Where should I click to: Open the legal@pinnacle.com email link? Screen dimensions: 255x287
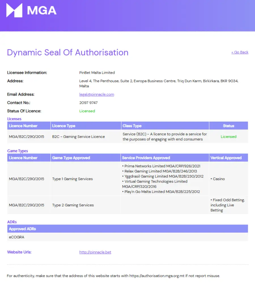[x=97, y=94]
